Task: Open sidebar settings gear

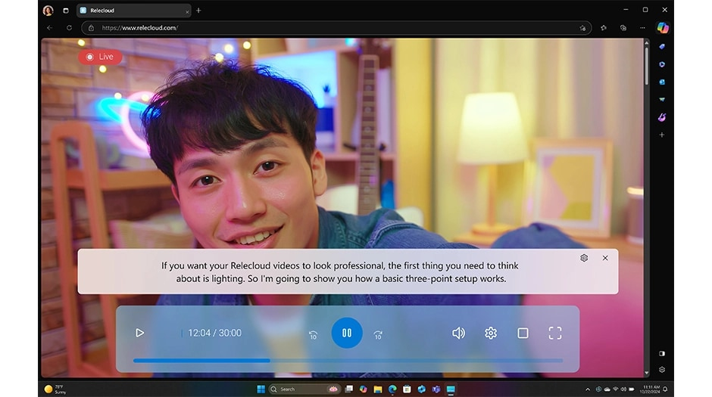Action: tap(662, 370)
